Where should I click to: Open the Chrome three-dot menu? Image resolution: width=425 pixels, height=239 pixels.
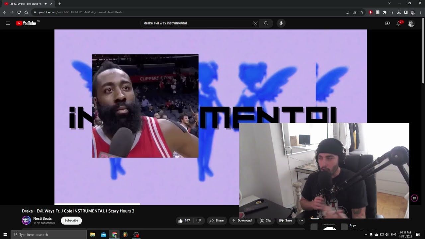(420, 12)
